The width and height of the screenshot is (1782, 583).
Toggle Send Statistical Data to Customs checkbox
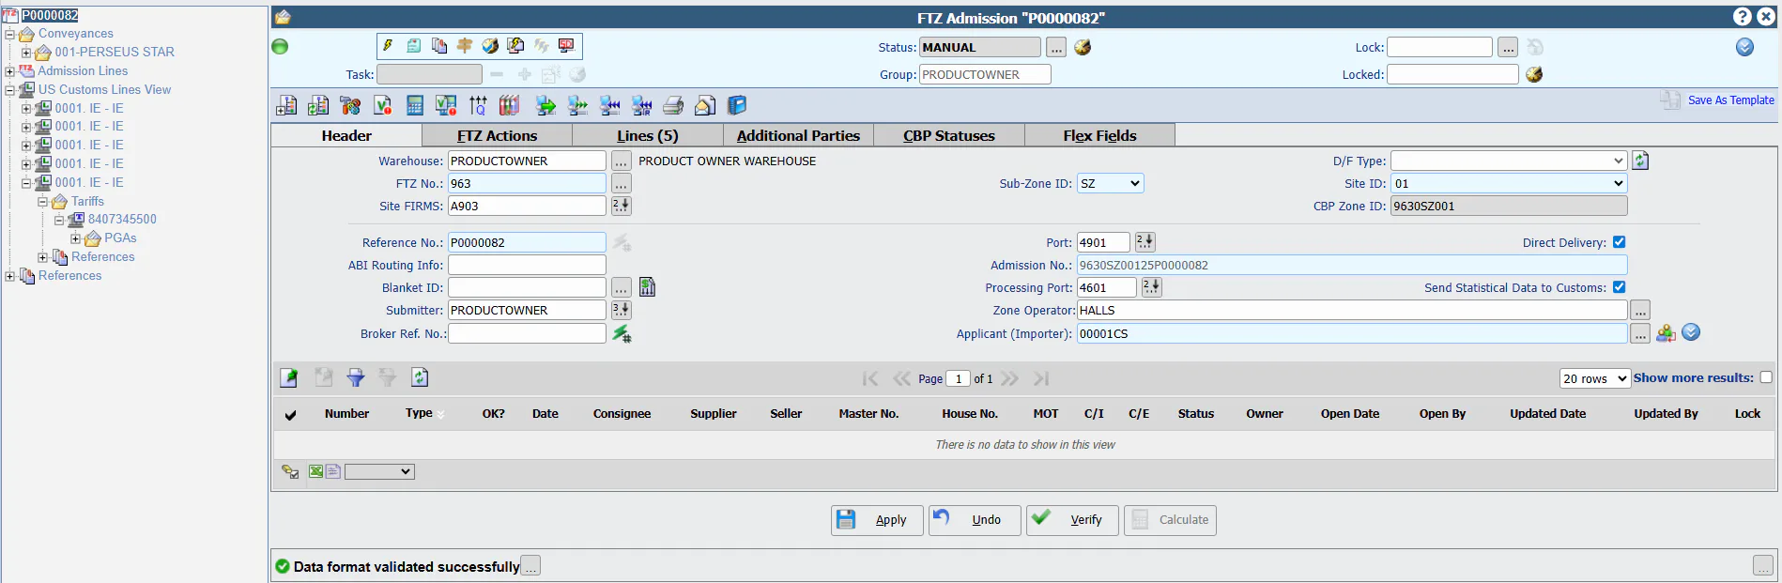tap(1619, 287)
